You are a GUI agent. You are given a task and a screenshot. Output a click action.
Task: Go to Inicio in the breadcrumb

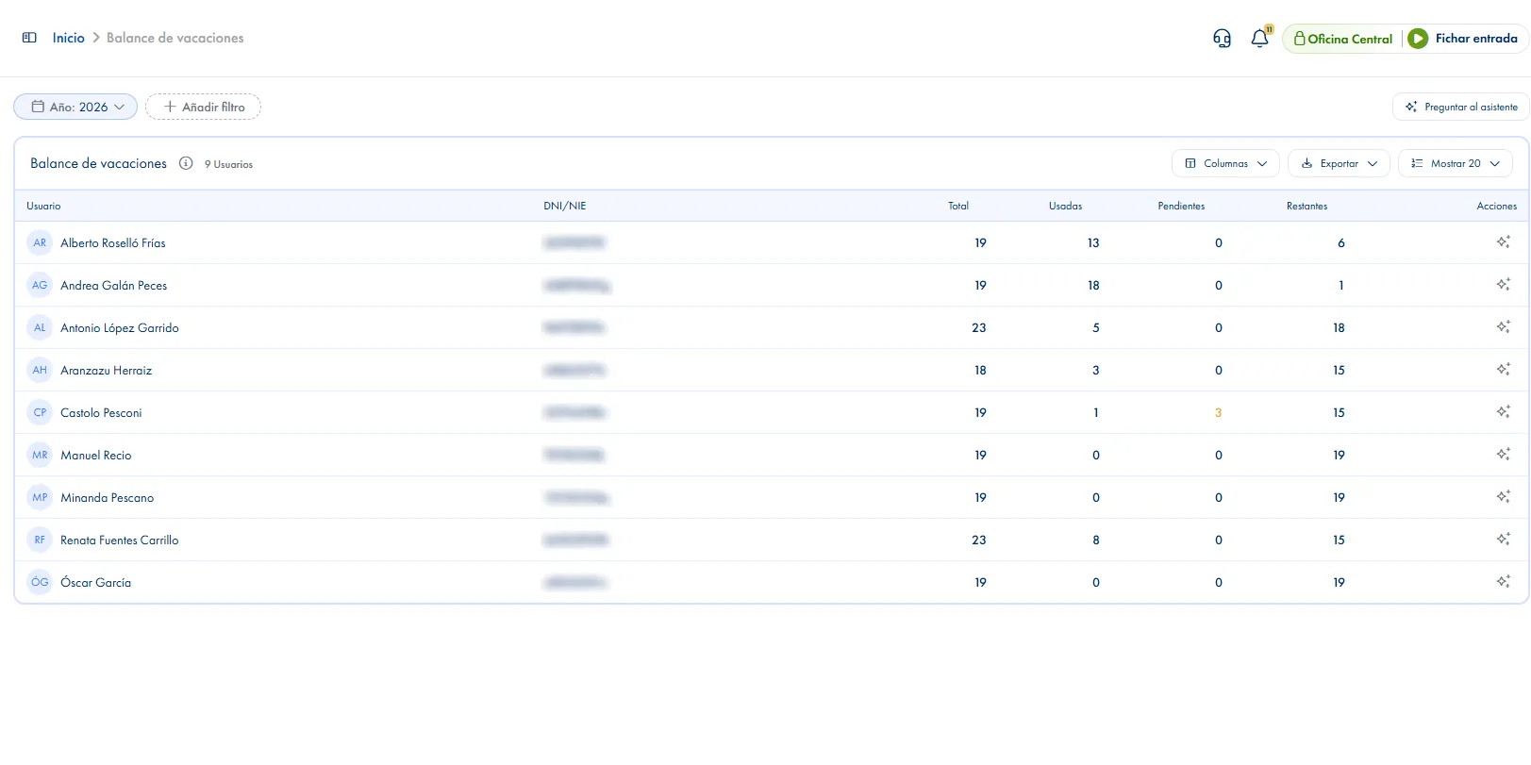coord(68,38)
